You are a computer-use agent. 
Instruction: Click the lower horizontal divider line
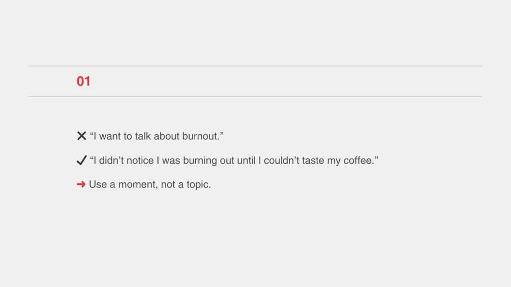click(x=255, y=97)
